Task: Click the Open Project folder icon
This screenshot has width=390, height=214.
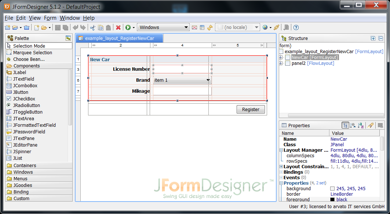Action: coord(15,27)
